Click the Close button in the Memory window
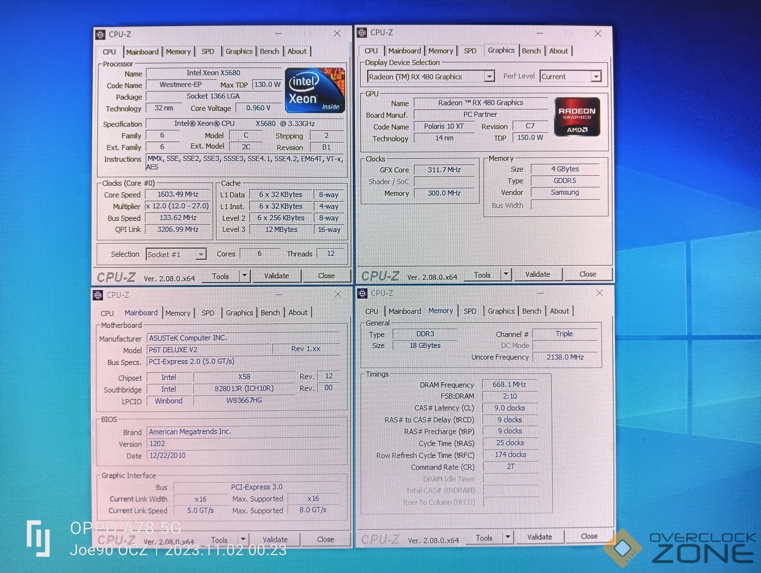Image resolution: width=761 pixels, height=573 pixels. click(589, 536)
